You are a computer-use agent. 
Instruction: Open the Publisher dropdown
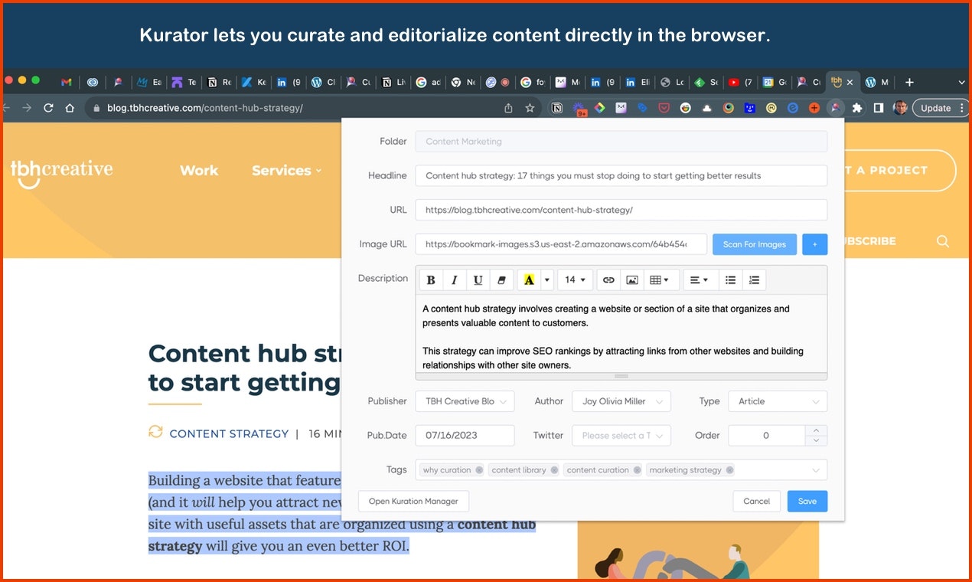465,401
